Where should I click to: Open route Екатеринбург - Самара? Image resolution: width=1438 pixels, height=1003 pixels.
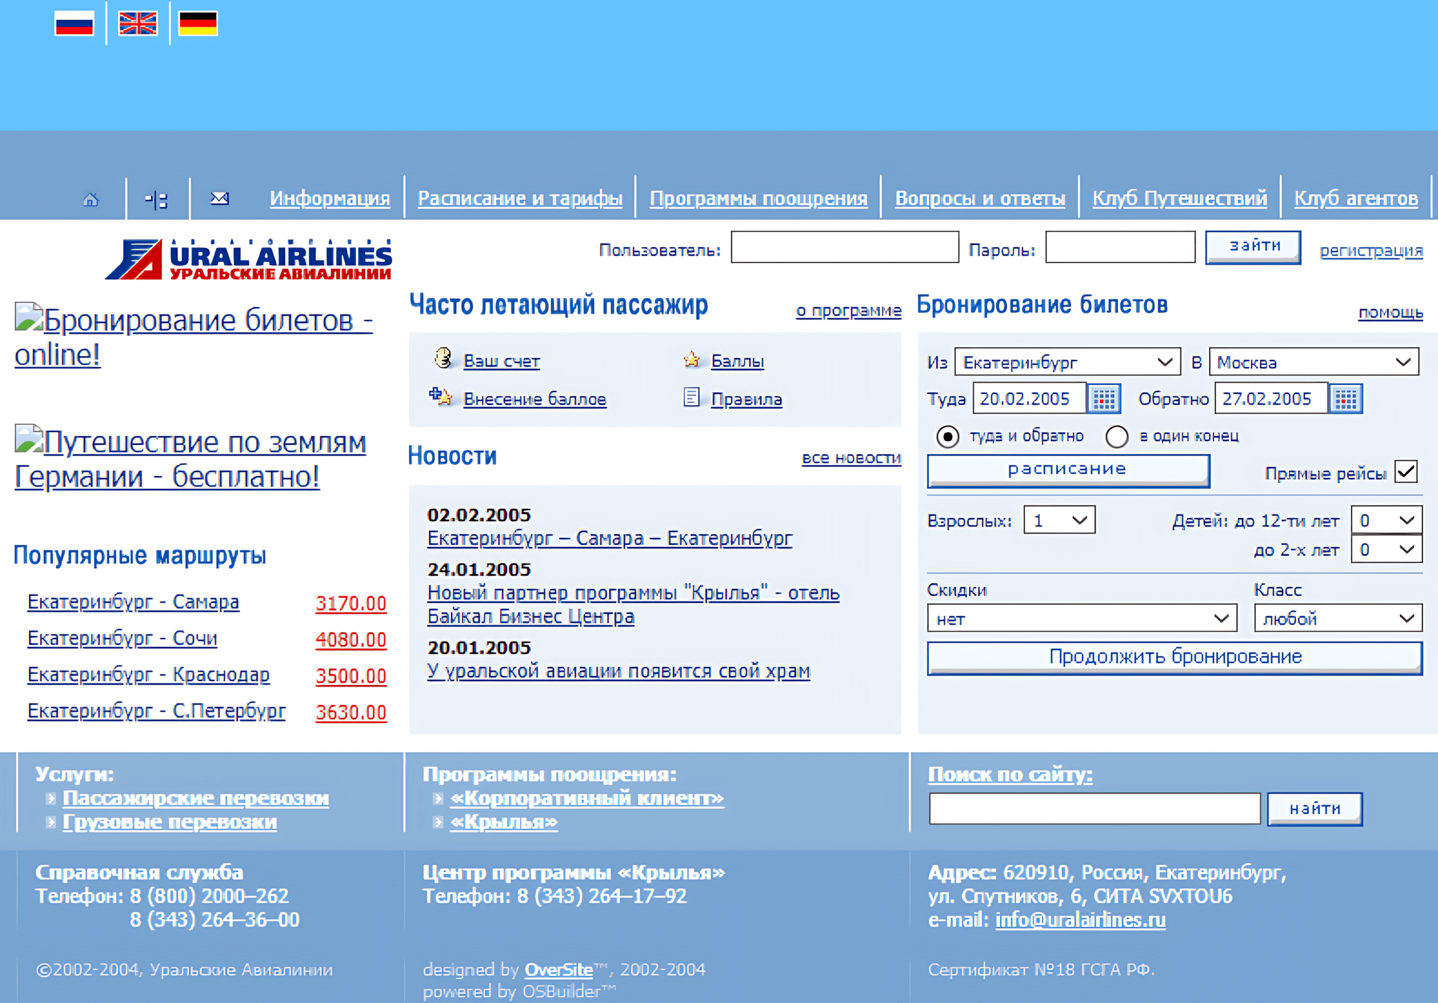coord(133,601)
